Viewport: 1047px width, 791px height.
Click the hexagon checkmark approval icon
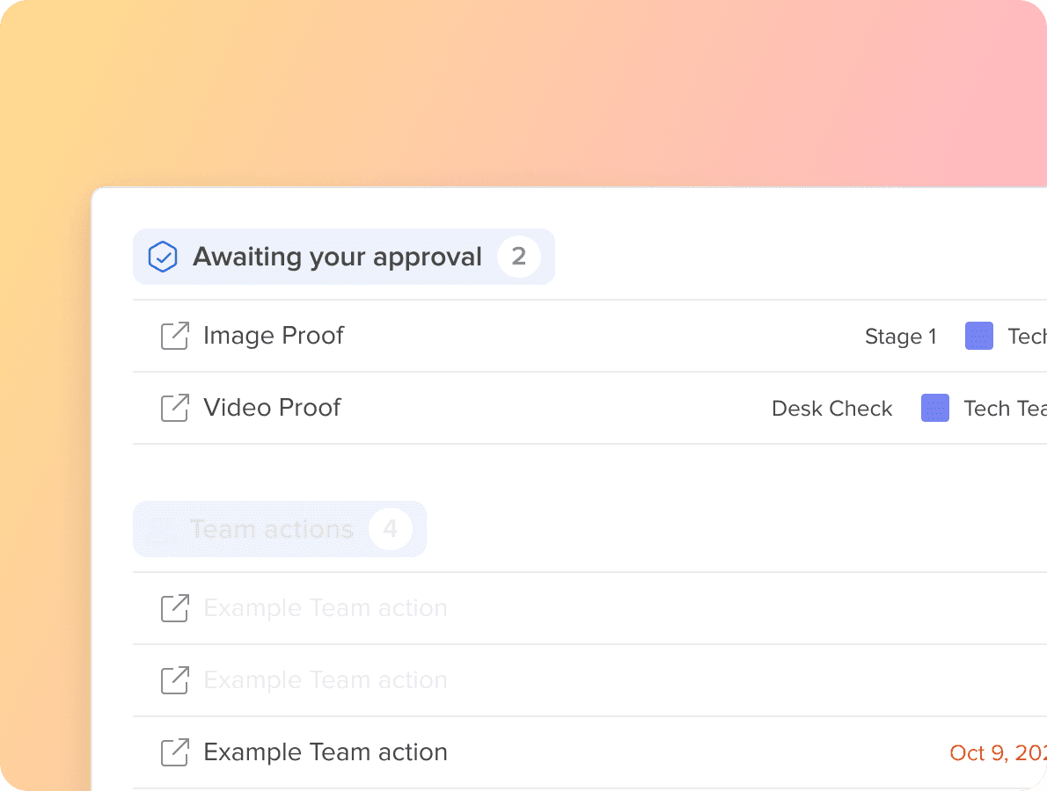coord(162,257)
